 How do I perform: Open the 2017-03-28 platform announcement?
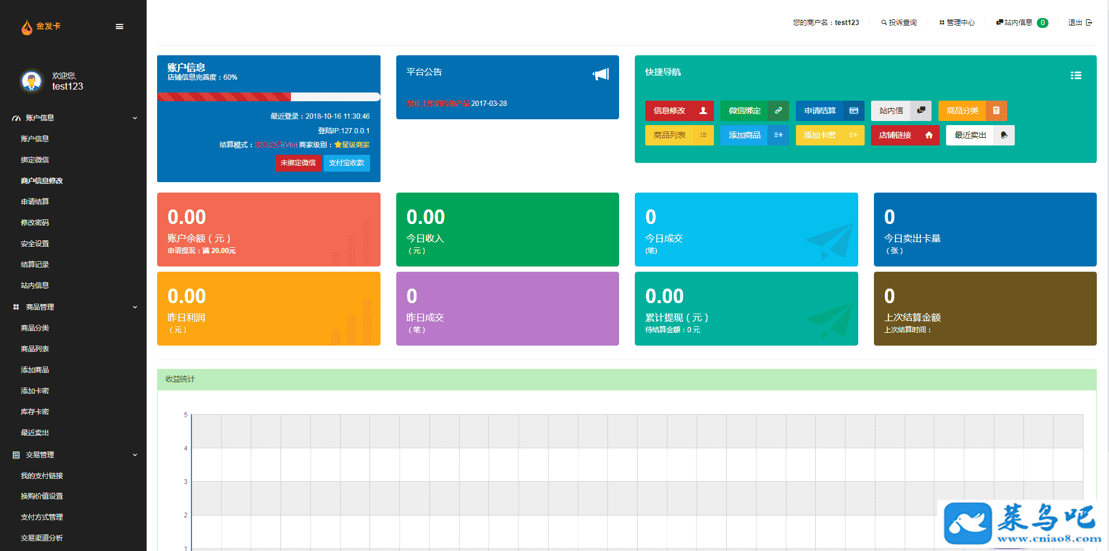click(x=457, y=104)
